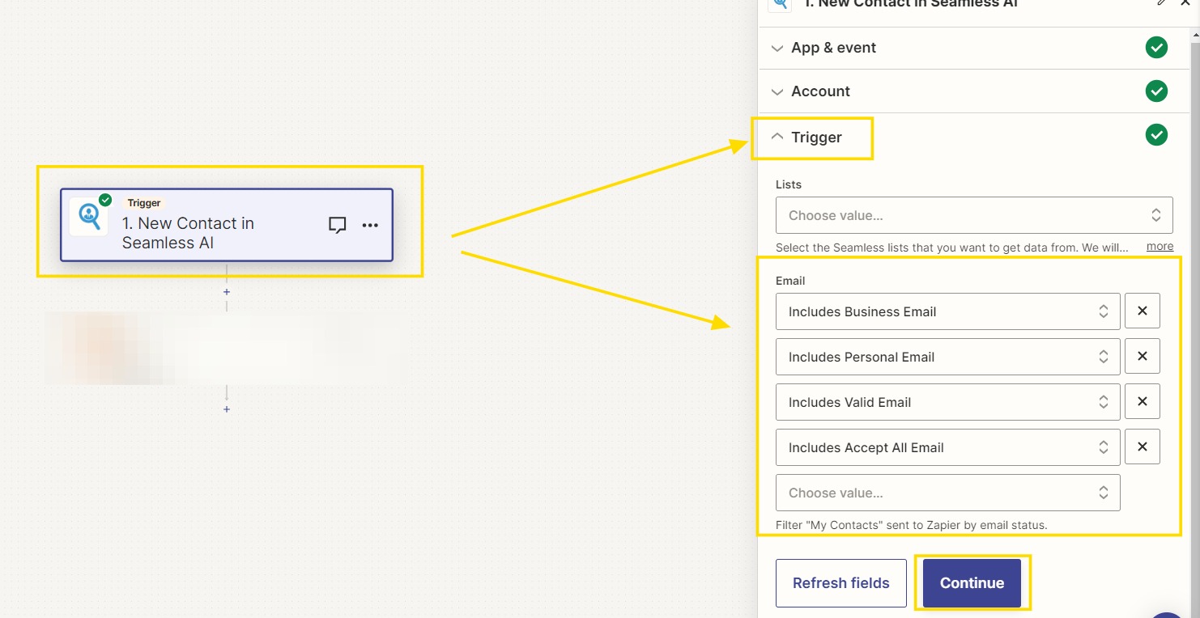The height and width of the screenshot is (618, 1200).
Task: Open the Lists Choose value dropdown
Action: 974,216
